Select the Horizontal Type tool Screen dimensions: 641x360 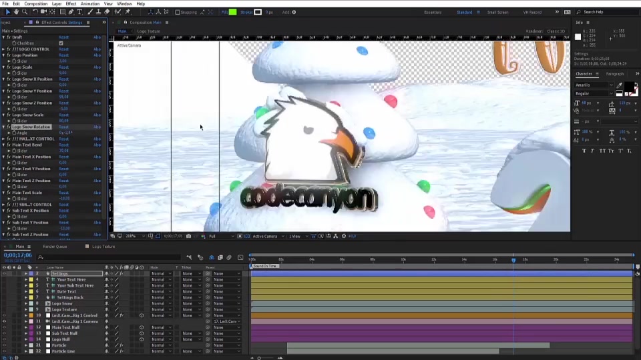pos(79,12)
